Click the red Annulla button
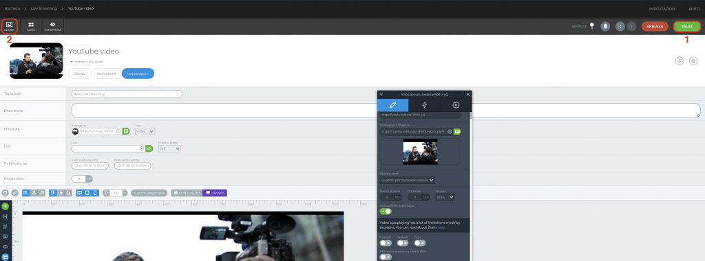 pyautogui.click(x=655, y=27)
